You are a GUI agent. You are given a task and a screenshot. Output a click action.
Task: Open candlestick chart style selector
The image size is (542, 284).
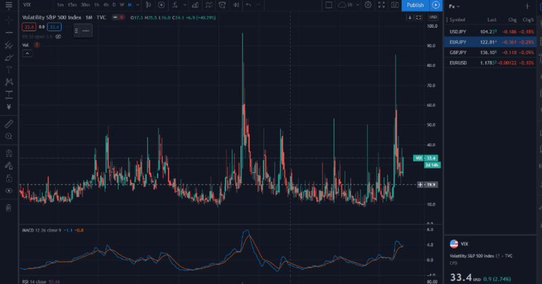coord(148,5)
